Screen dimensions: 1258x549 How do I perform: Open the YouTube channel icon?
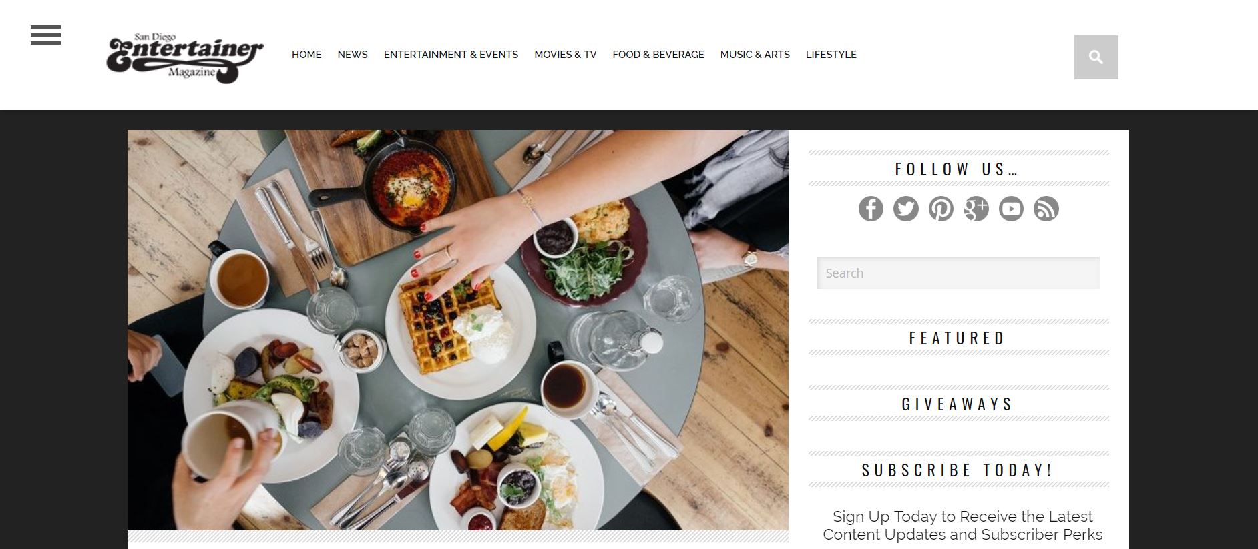coord(1011,209)
